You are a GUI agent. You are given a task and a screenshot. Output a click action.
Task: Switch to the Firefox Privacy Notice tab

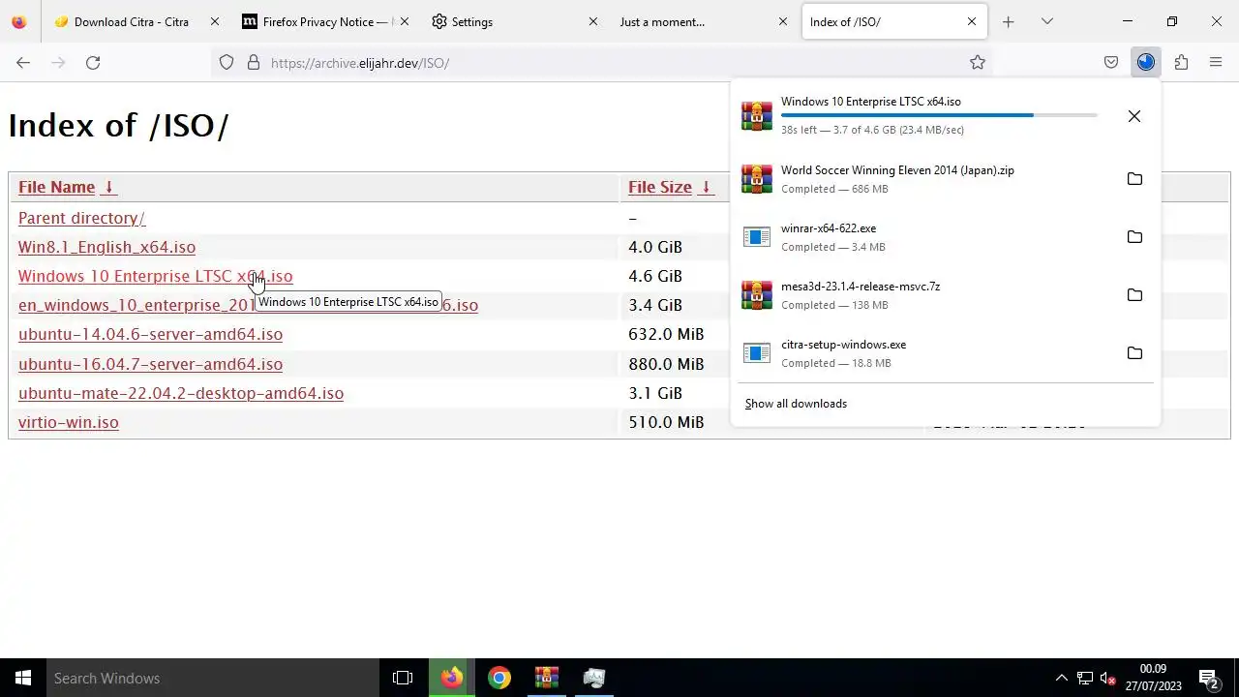(x=326, y=21)
